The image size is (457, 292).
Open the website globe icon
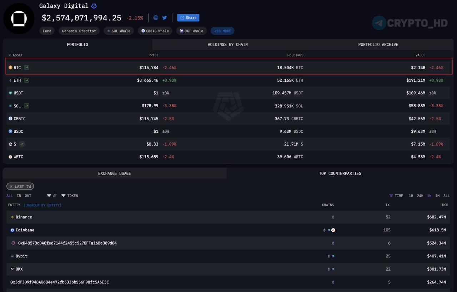[156, 17]
